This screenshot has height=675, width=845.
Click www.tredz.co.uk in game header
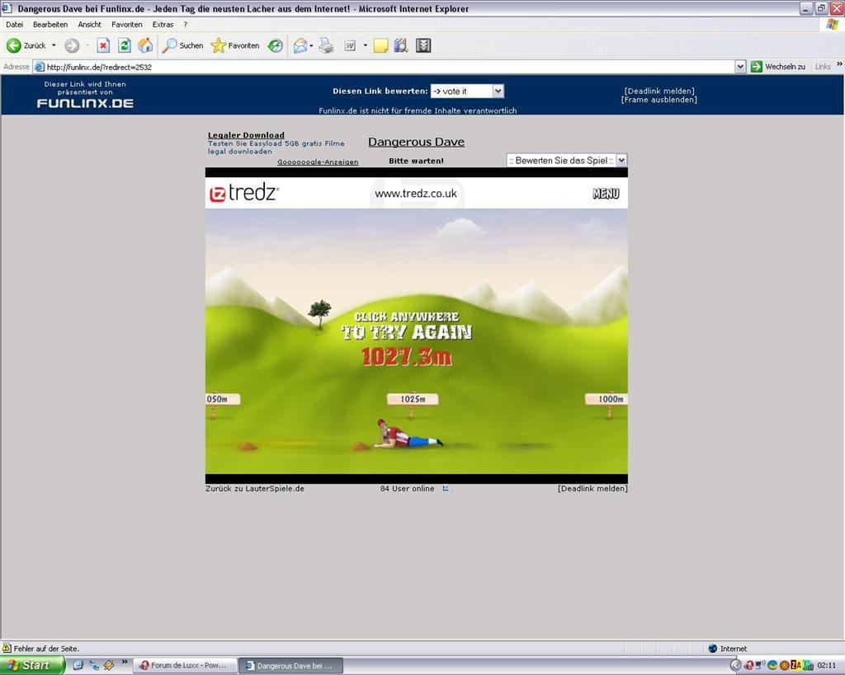[x=416, y=194]
